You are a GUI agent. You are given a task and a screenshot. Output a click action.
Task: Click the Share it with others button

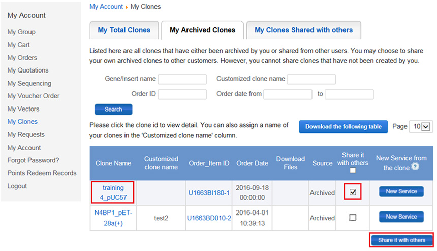click(x=401, y=240)
